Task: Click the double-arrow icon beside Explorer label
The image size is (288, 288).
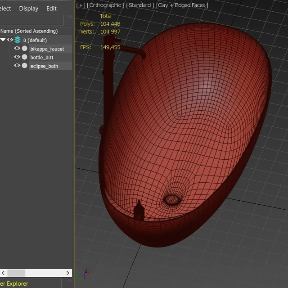Action: pyautogui.click(x=70, y=280)
